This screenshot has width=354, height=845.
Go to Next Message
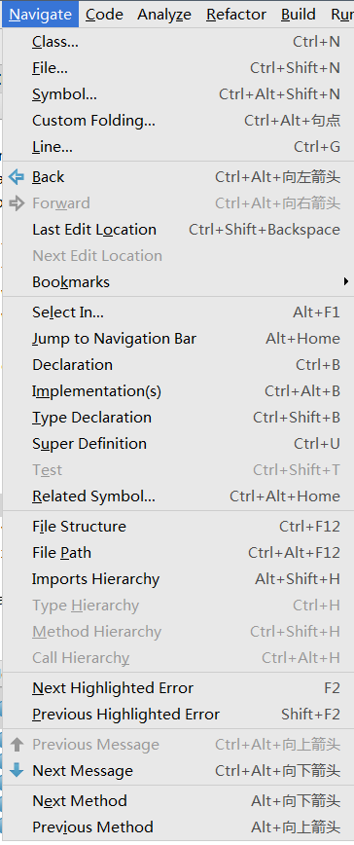coord(177,771)
